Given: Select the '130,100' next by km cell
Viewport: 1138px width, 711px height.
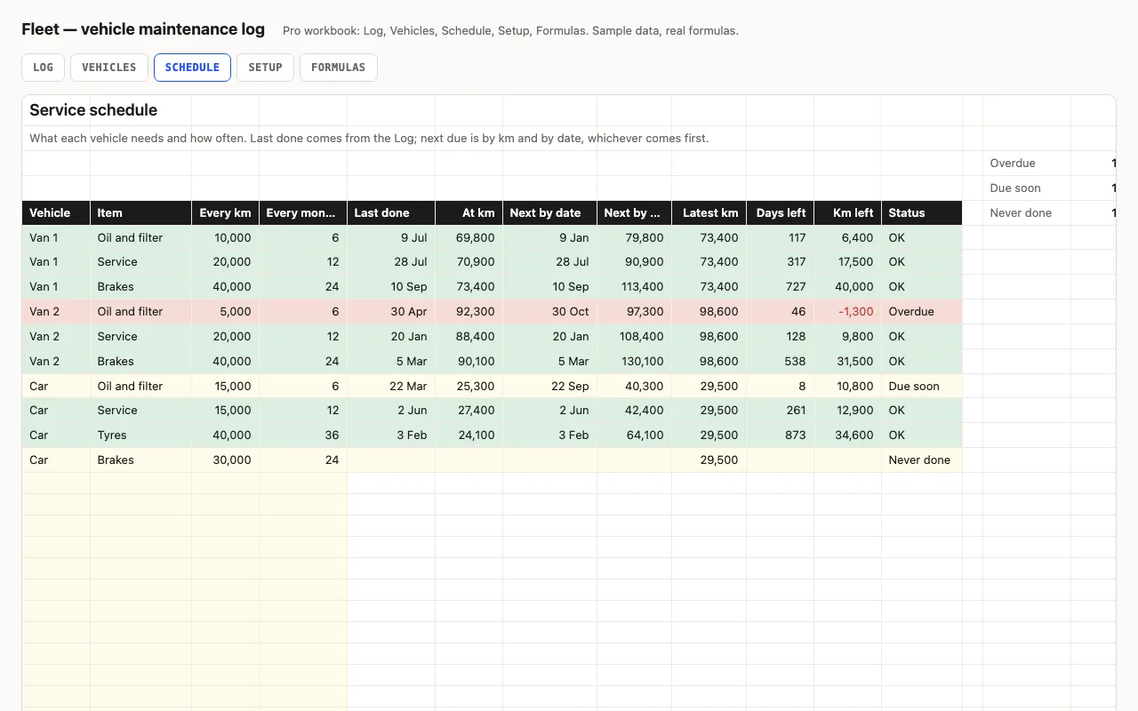Looking at the screenshot, I should 635,362.
